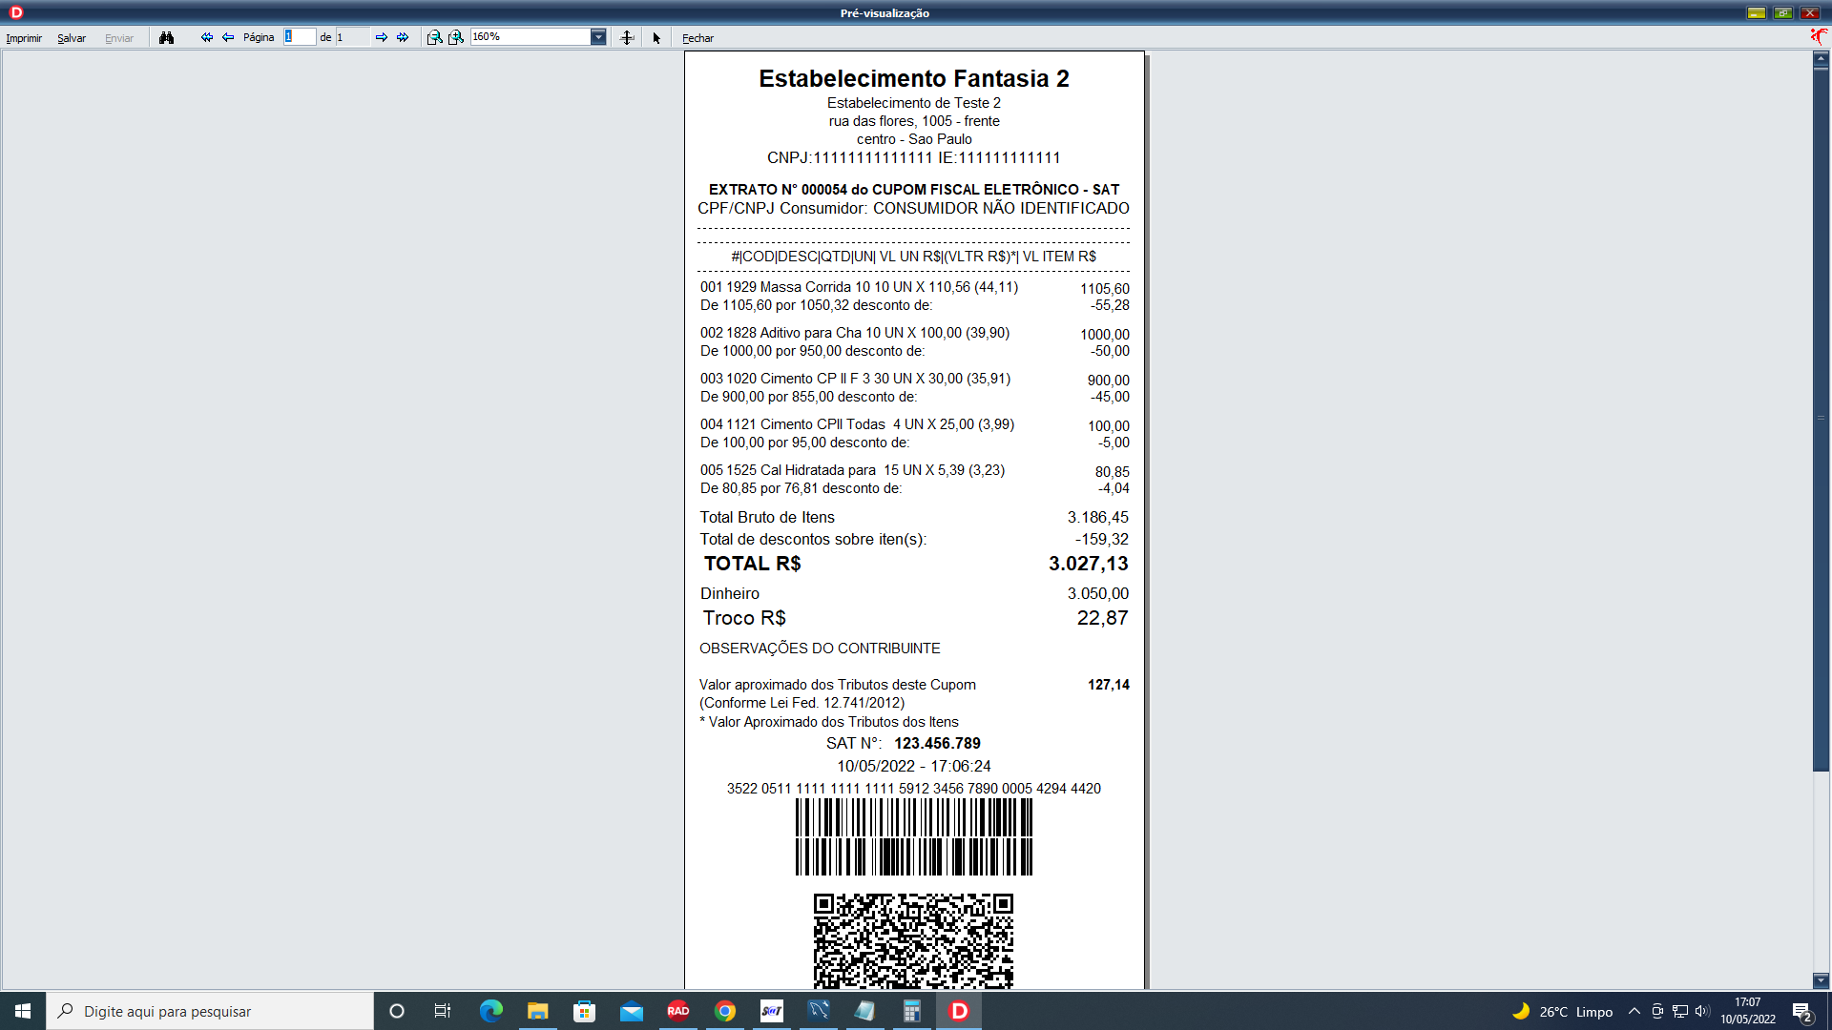Click the taskbar search box
This screenshot has width=1832, height=1030.
pos(210,1011)
